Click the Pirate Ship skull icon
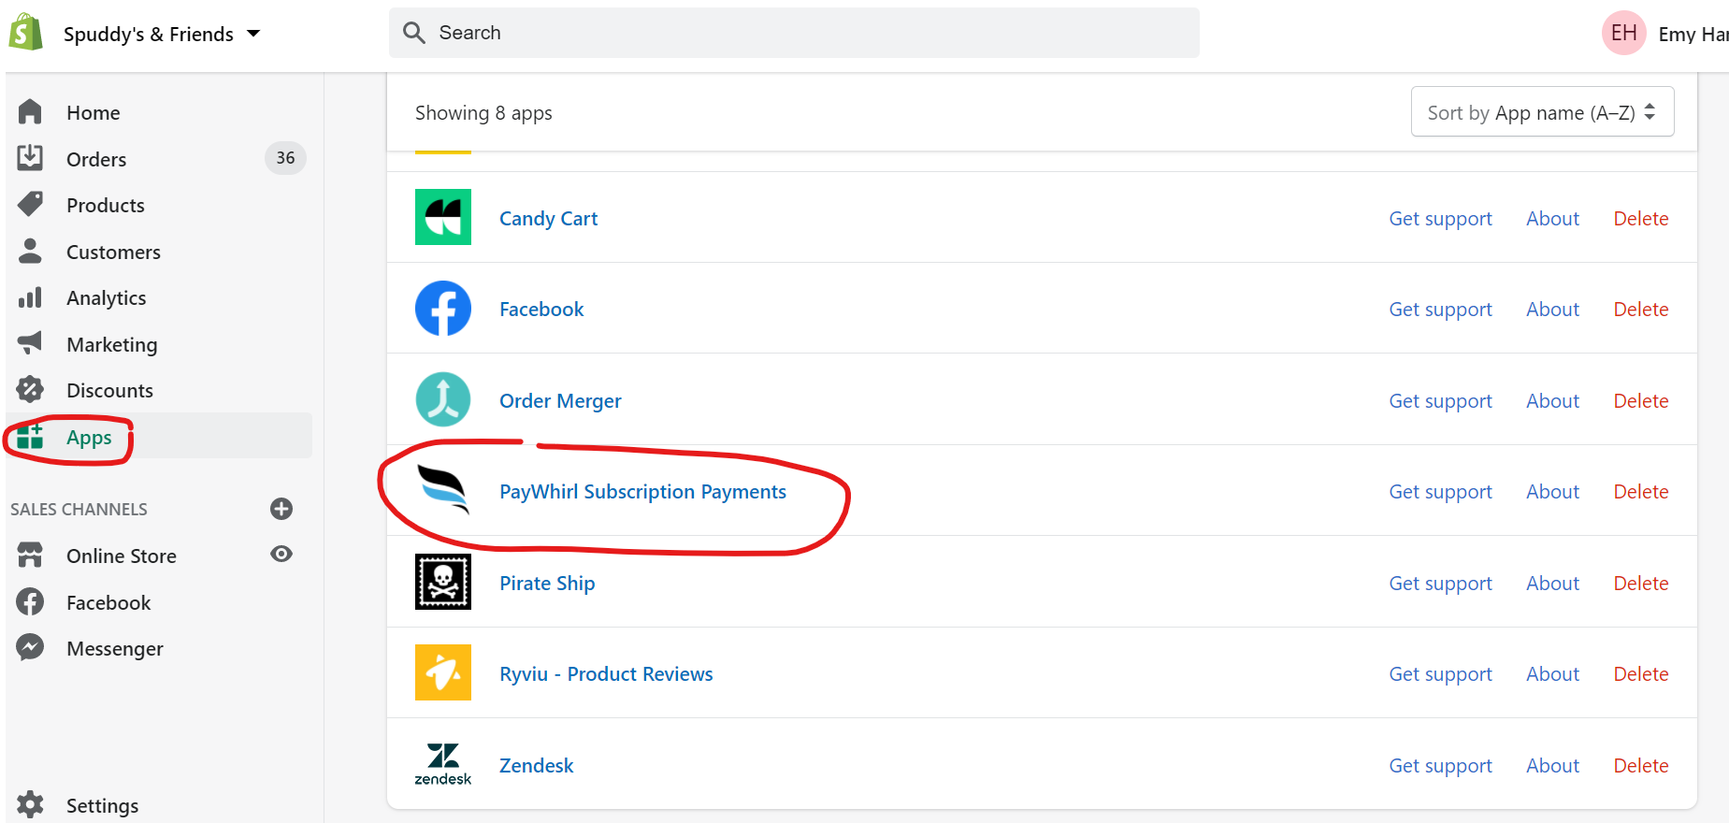This screenshot has width=1729, height=823. tap(442, 582)
